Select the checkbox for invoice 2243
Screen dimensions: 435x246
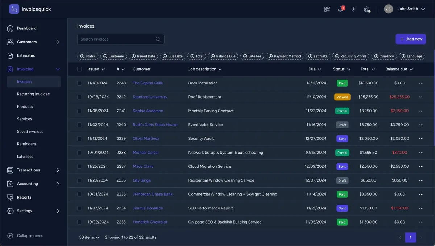79,83
